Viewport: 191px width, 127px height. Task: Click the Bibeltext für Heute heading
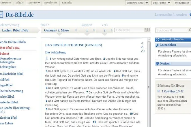171,86
